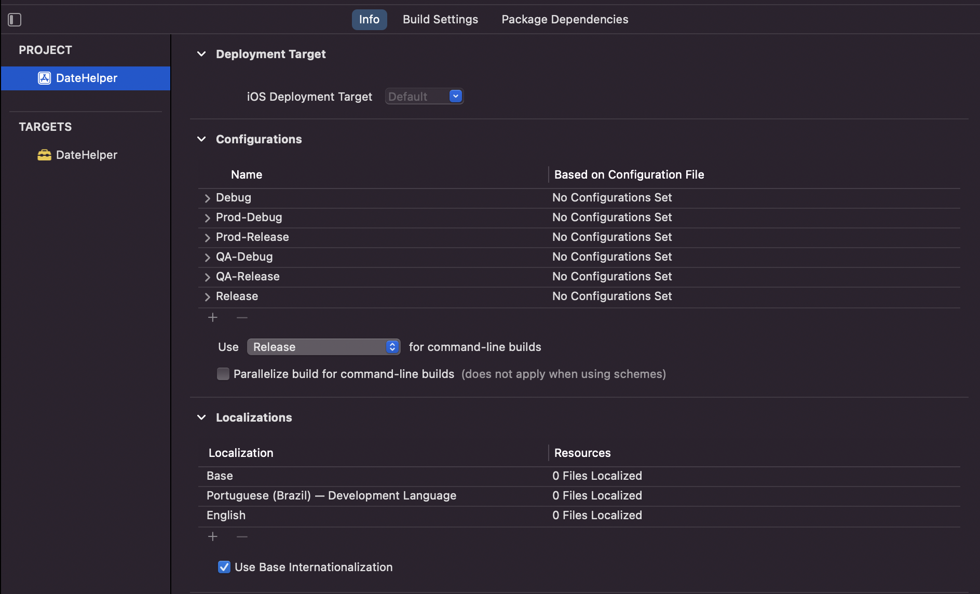Expand the QA-Release configuration row
The image size is (980, 594).
coord(207,277)
